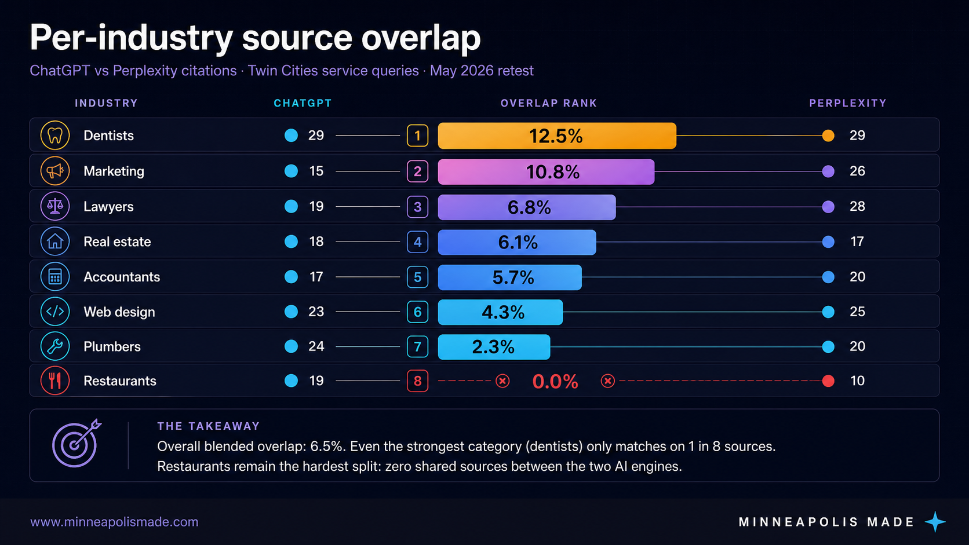
Task: Click the Dentists label
Action: click(x=108, y=136)
